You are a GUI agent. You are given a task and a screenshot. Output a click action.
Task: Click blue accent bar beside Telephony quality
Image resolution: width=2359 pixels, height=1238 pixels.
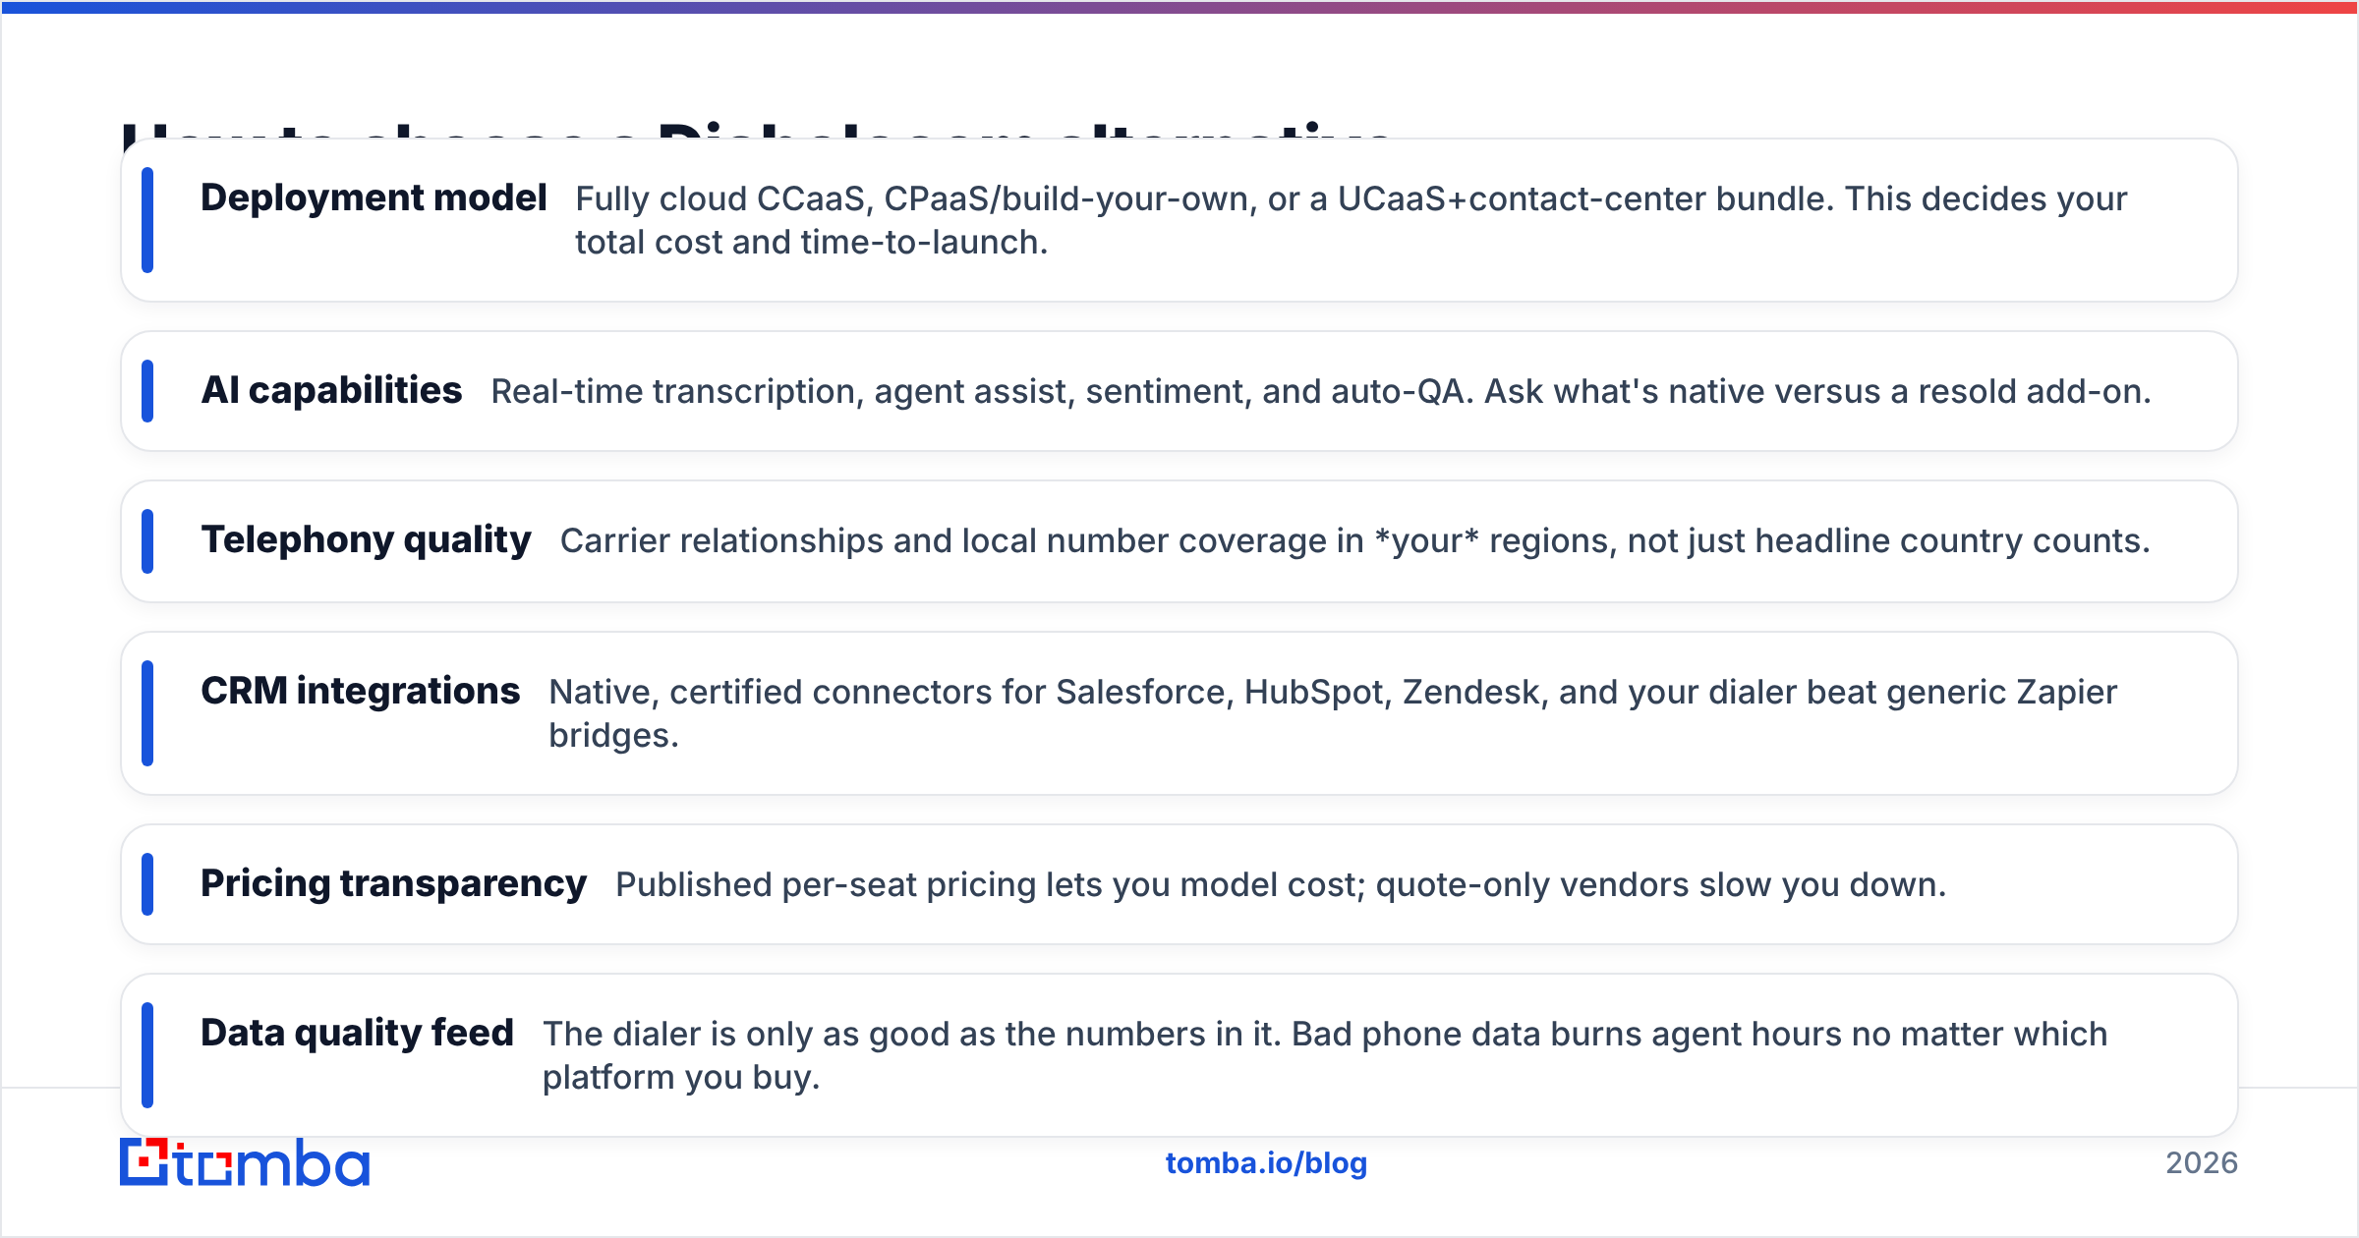[x=147, y=541]
